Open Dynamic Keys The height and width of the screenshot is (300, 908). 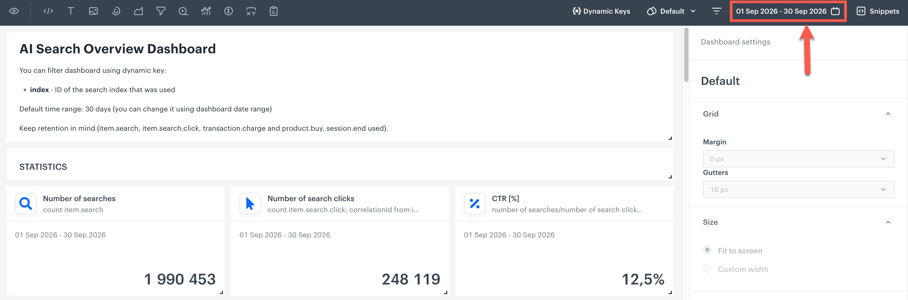click(x=601, y=11)
